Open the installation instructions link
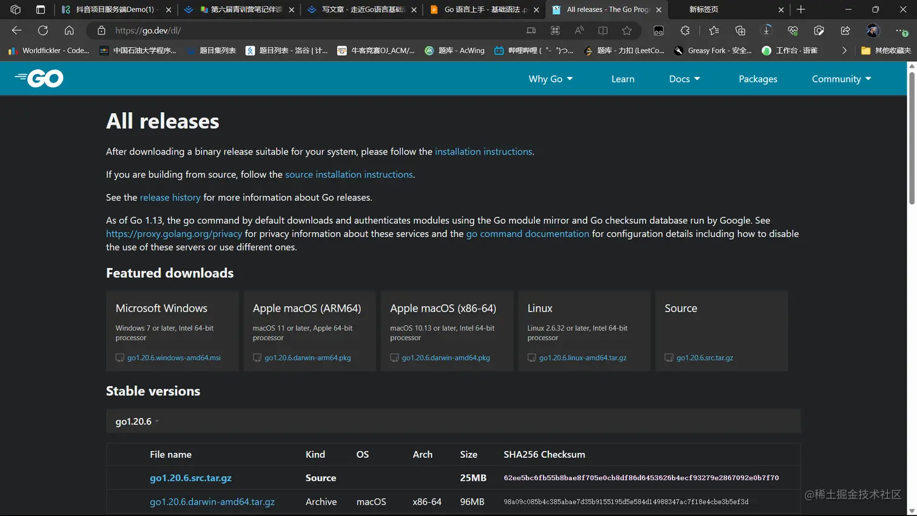Image resolution: width=917 pixels, height=516 pixels. (x=483, y=152)
